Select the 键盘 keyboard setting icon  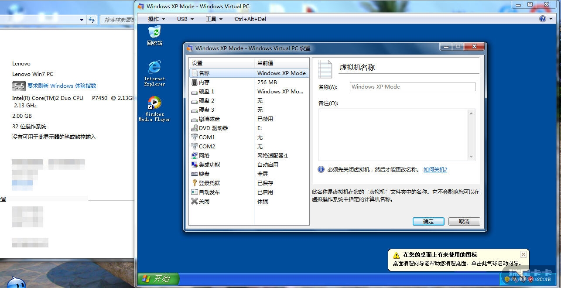195,174
